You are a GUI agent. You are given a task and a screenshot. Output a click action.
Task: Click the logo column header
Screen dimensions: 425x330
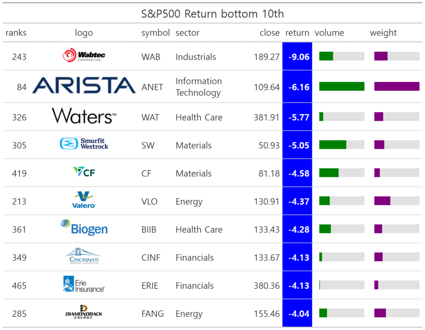tap(84, 33)
